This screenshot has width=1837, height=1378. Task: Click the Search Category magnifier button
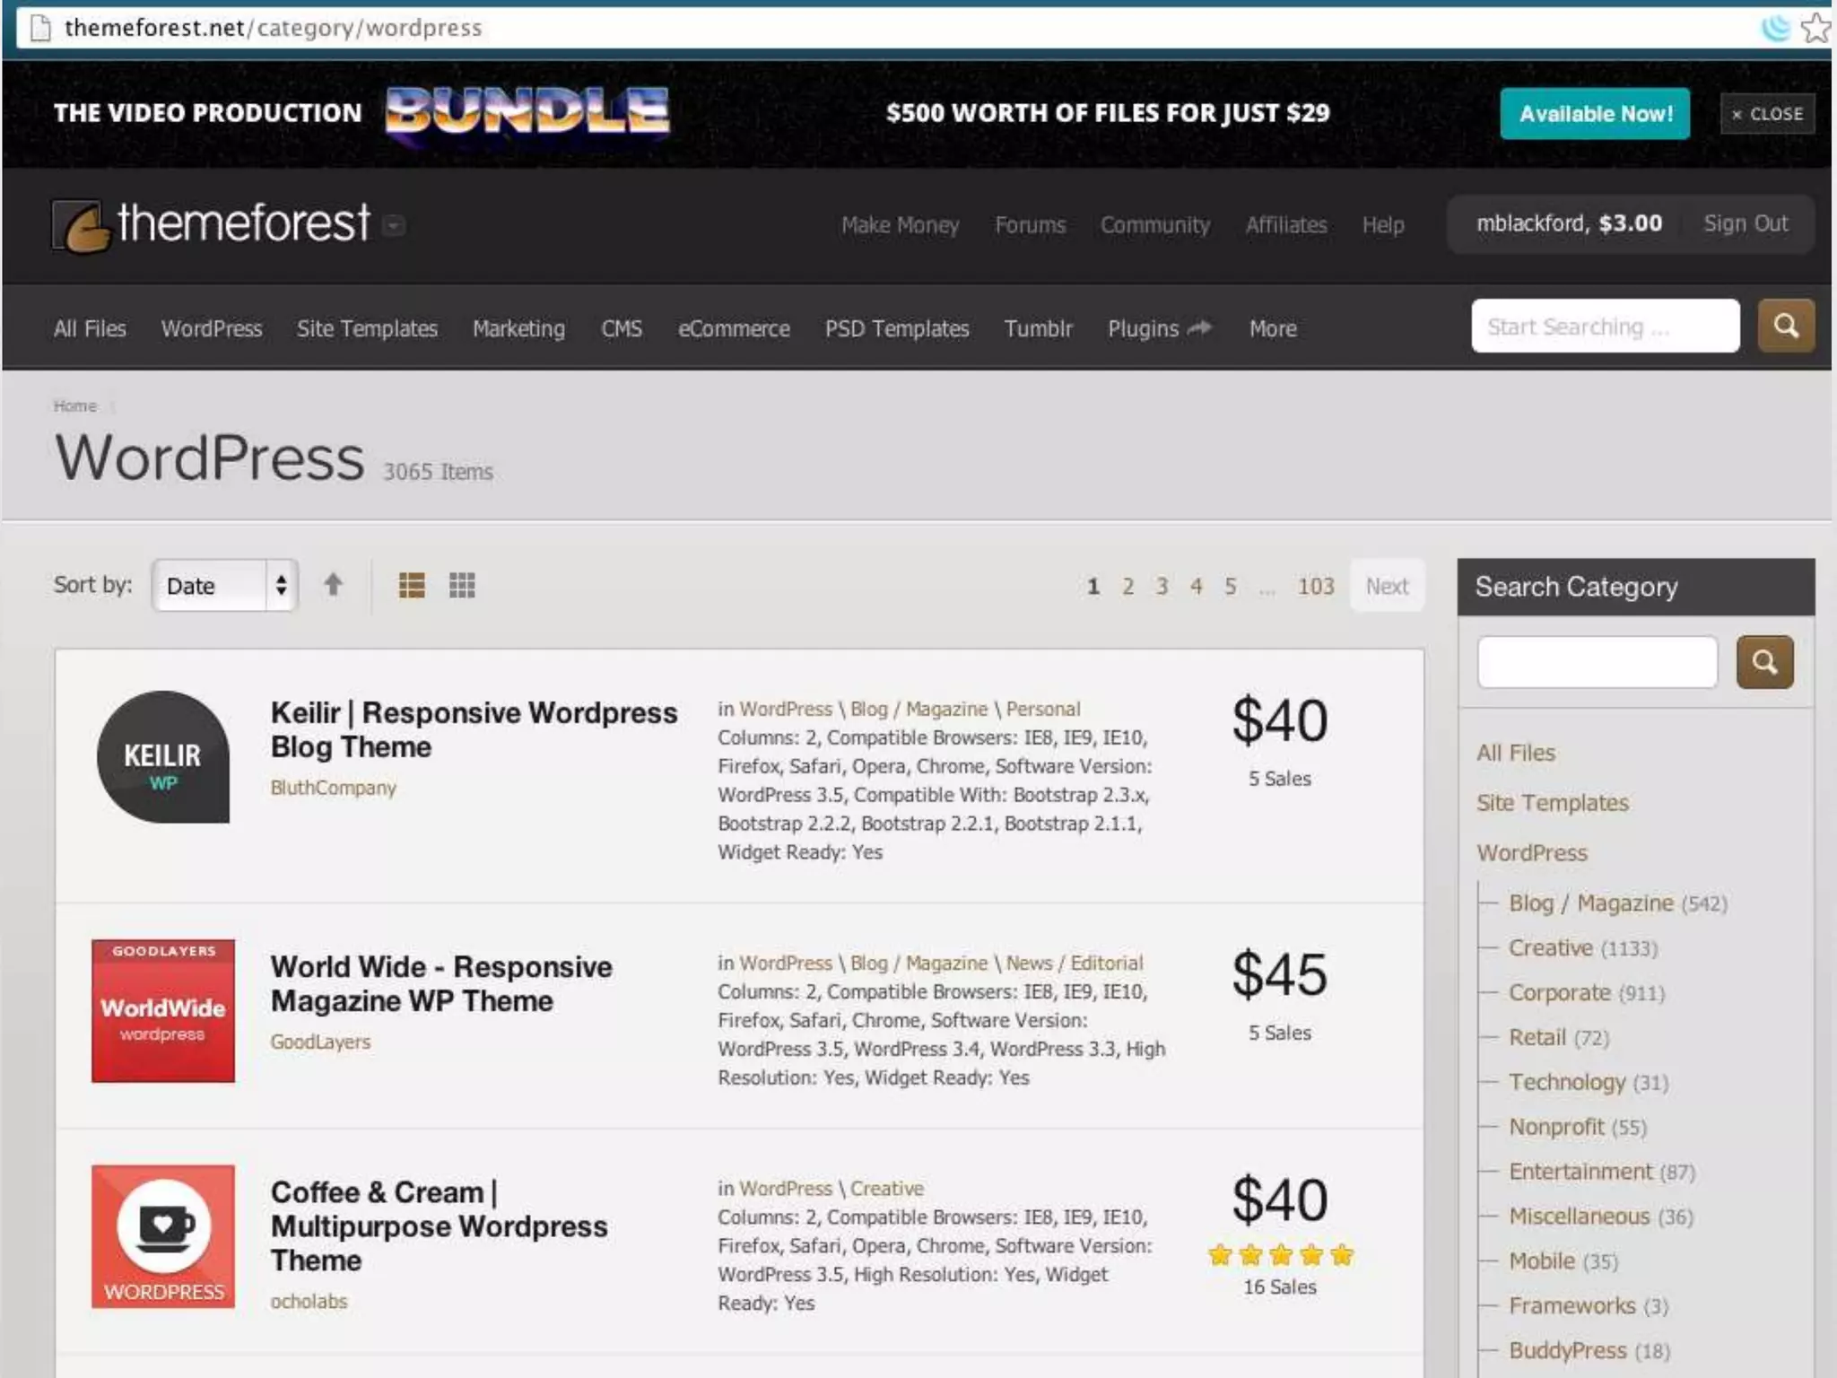(x=1764, y=663)
